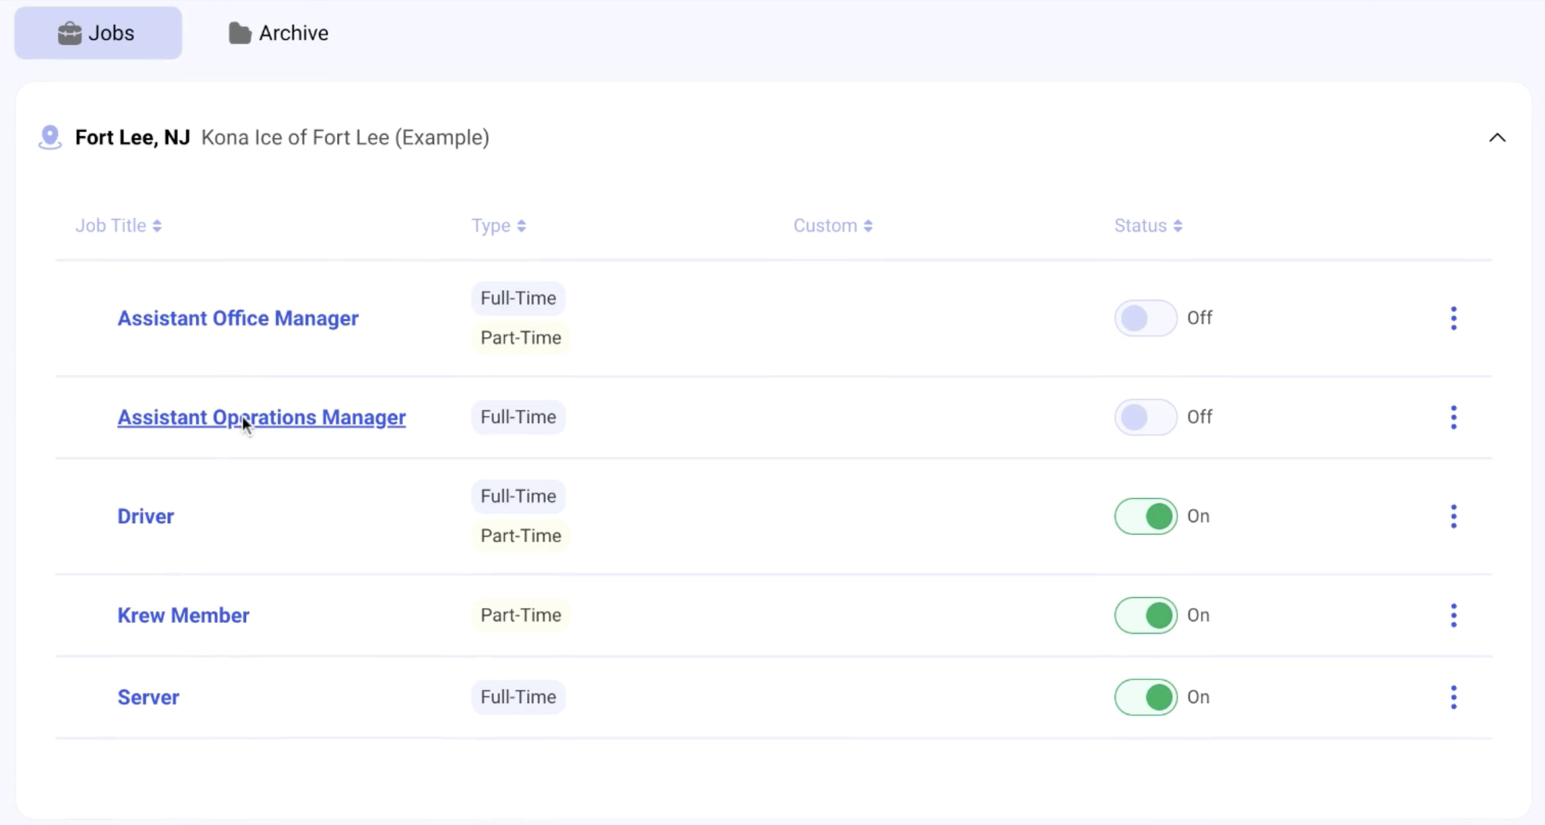Open the kebab menu for Assistant Office Manager
Image resolution: width=1545 pixels, height=825 pixels.
1453,317
